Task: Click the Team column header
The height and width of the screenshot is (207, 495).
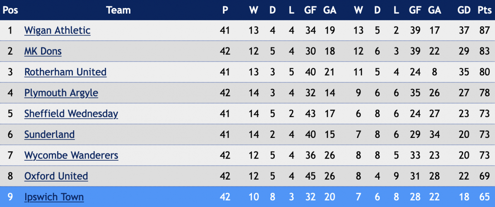Action: coord(118,10)
